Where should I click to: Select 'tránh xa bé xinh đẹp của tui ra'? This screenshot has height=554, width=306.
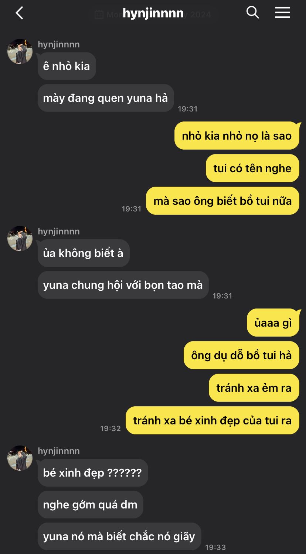pos(212,421)
